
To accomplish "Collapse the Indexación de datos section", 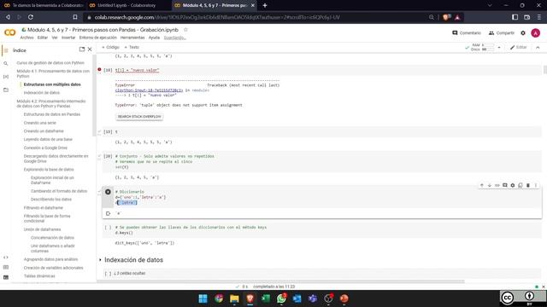I will (x=100, y=260).
